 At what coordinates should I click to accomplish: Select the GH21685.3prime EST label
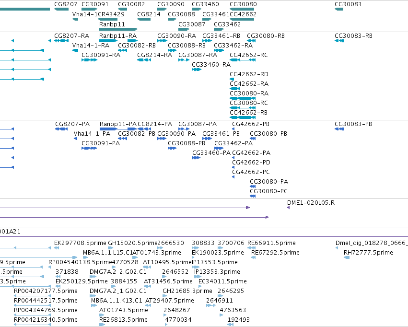point(187,291)
